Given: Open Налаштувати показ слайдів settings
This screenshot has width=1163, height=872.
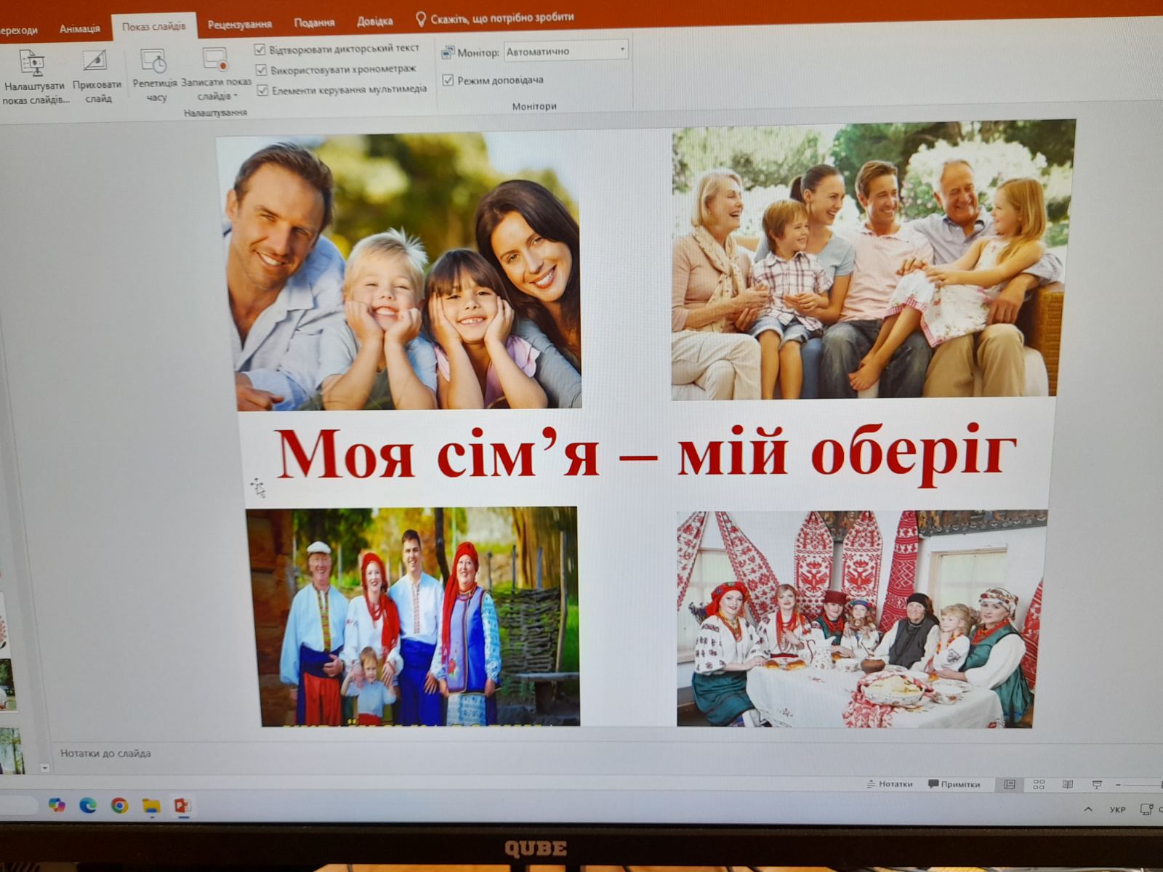Looking at the screenshot, I should point(33,77).
